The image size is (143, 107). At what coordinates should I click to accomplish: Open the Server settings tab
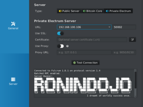point(13,81)
